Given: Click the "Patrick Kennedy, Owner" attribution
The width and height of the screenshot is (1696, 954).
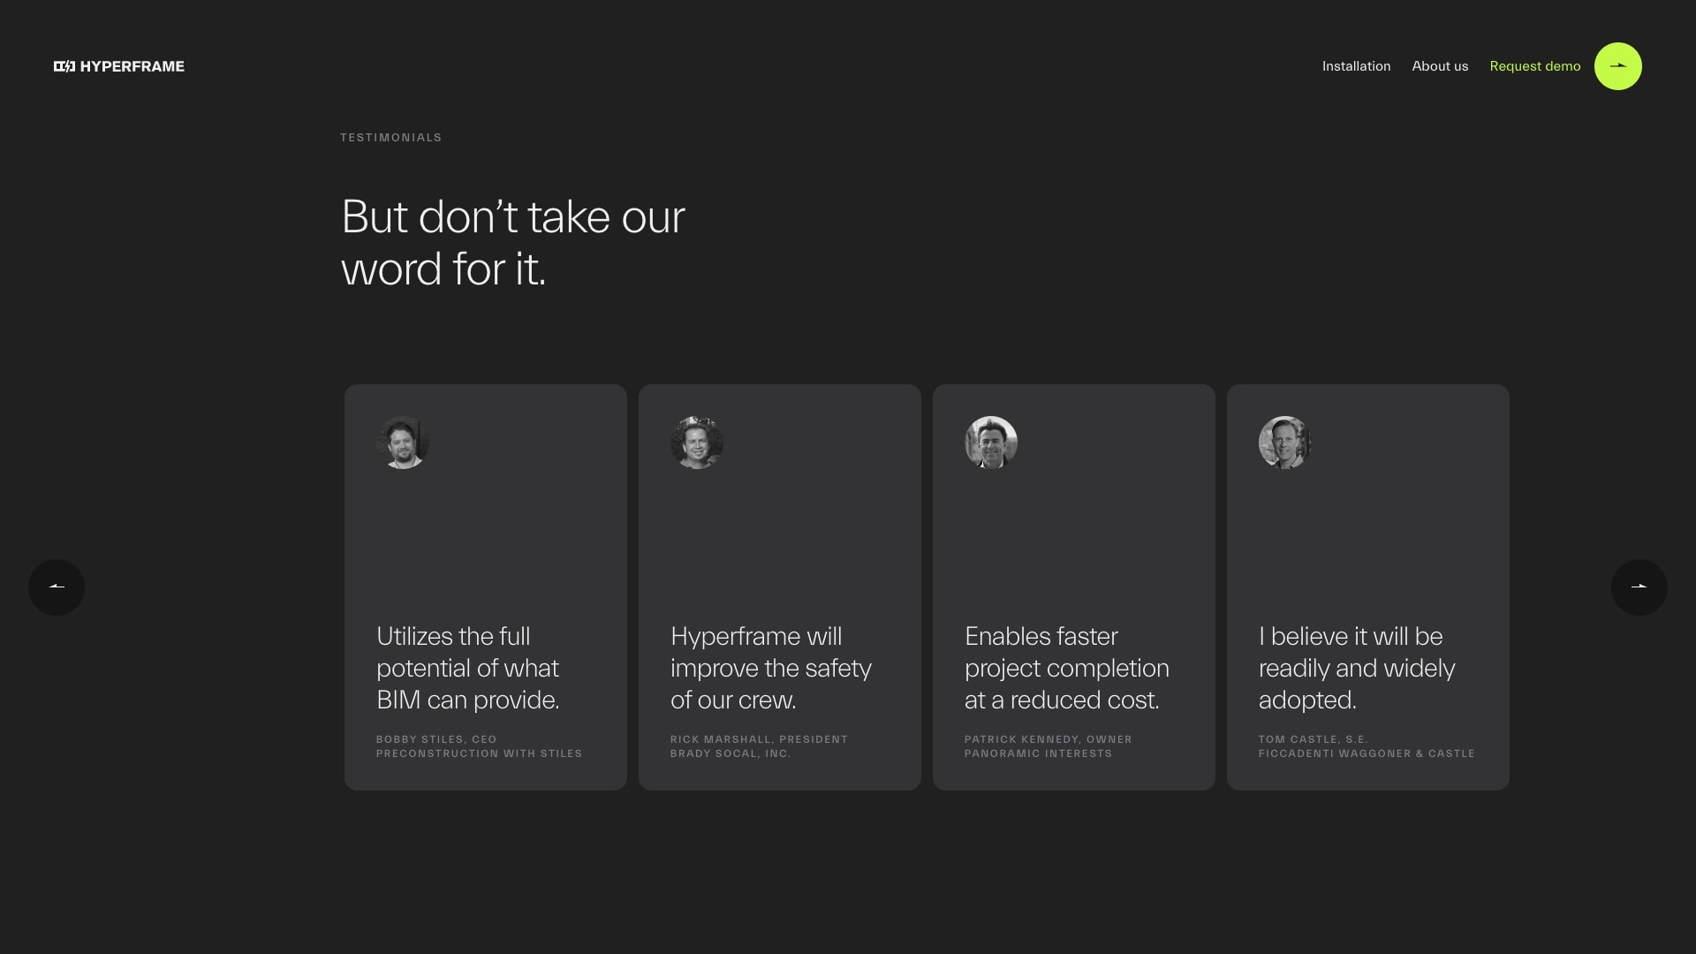Looking at the screenshot, I should [1048, 739].
